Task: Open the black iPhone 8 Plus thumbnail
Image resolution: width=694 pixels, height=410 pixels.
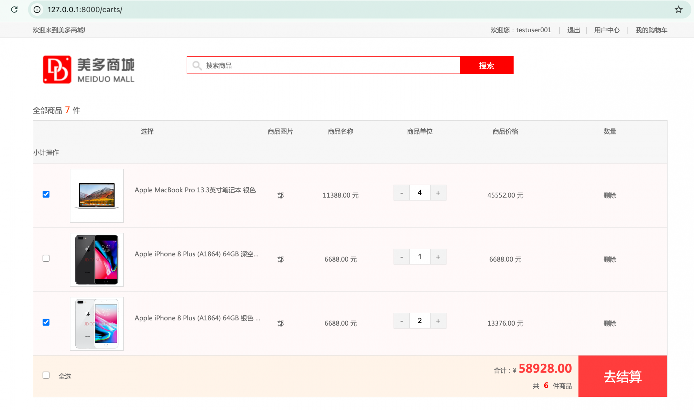Action: 97,260
